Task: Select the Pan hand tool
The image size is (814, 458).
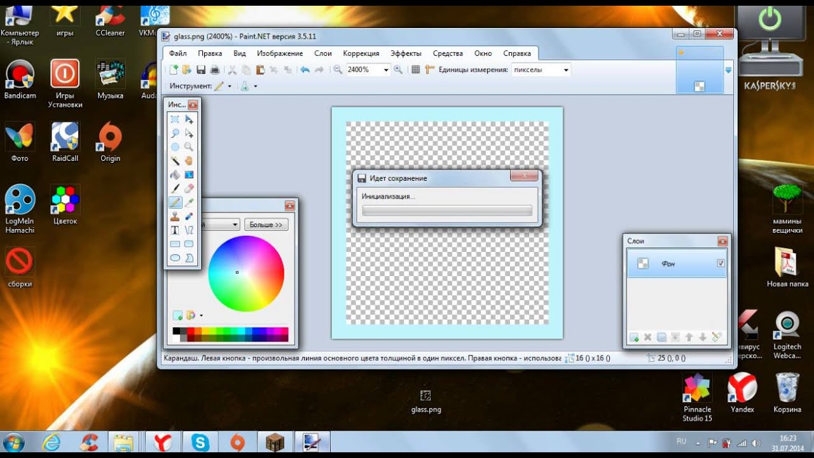Action: click(x=189, y=161)
